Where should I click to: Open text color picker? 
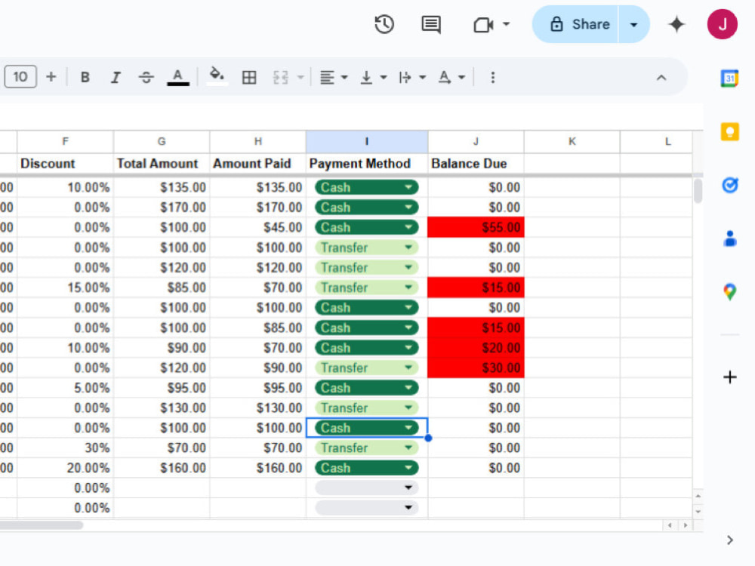[x=177, y=77]
